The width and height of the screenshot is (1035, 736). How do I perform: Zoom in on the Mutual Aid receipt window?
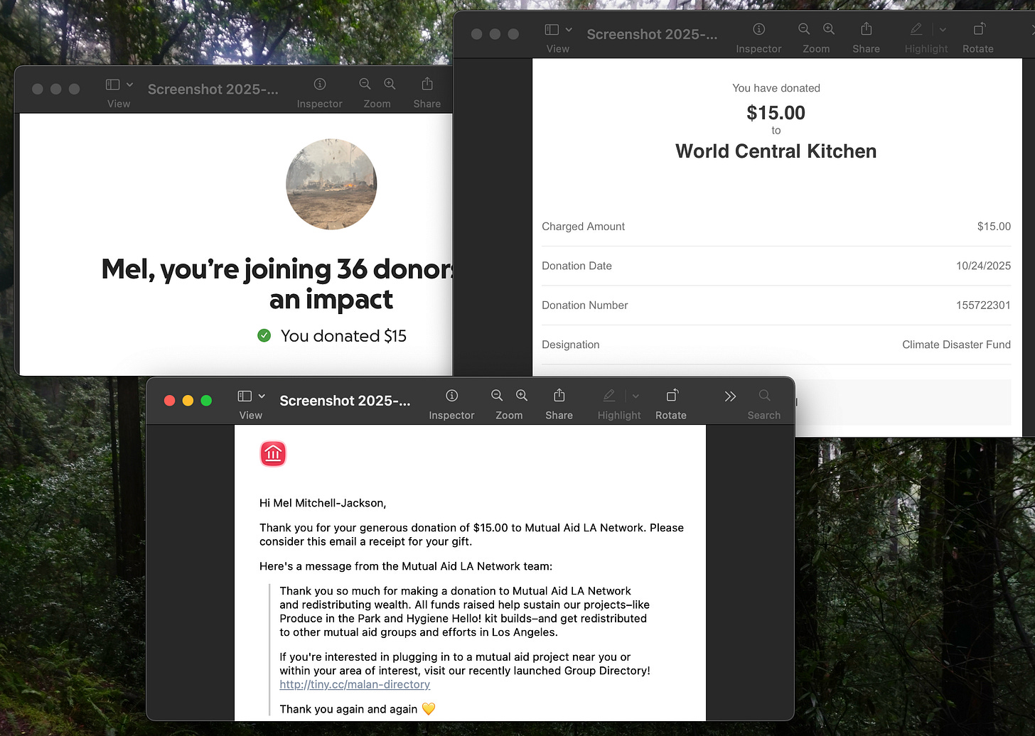pos(522,396)
